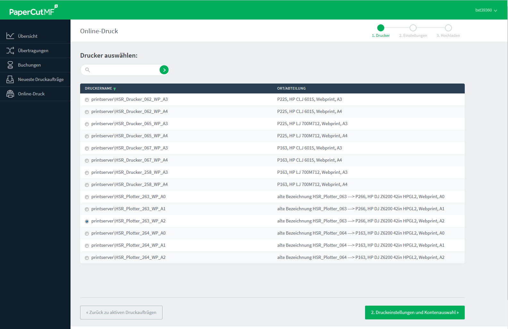This screenshot has height=329, width=508.
Task: Select the HSR_Drucker_062_WP_A3 radio button
Action: click(87, 100)
